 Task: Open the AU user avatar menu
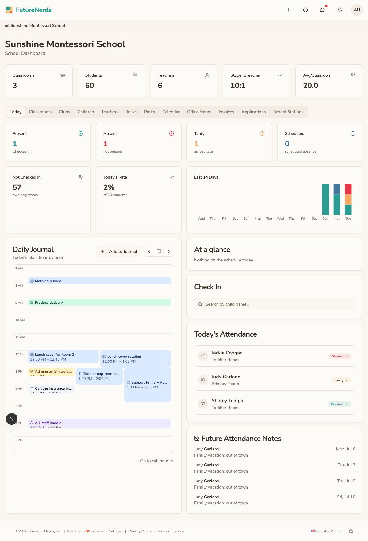(357, 10)
